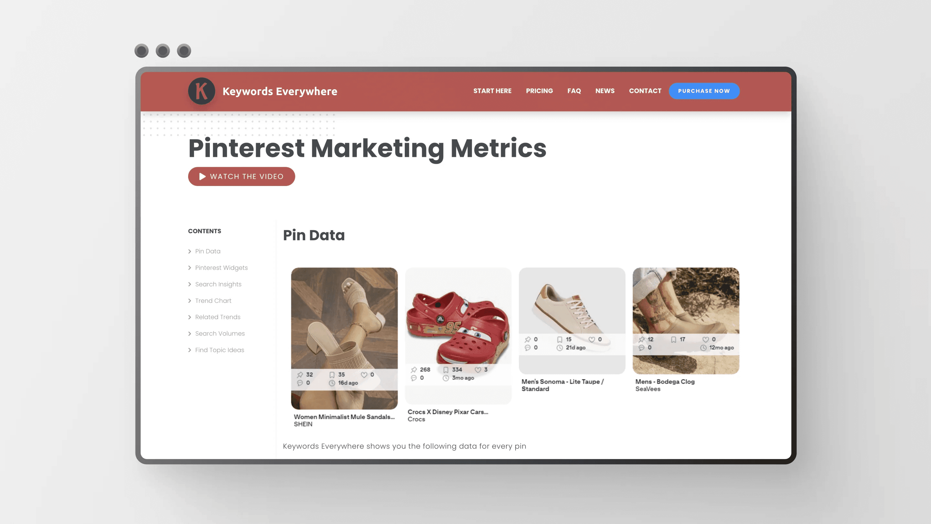This screenshot has height=524, width=931.
Task: Expand the Pinterest Widgets section
Action: (221, 267)
